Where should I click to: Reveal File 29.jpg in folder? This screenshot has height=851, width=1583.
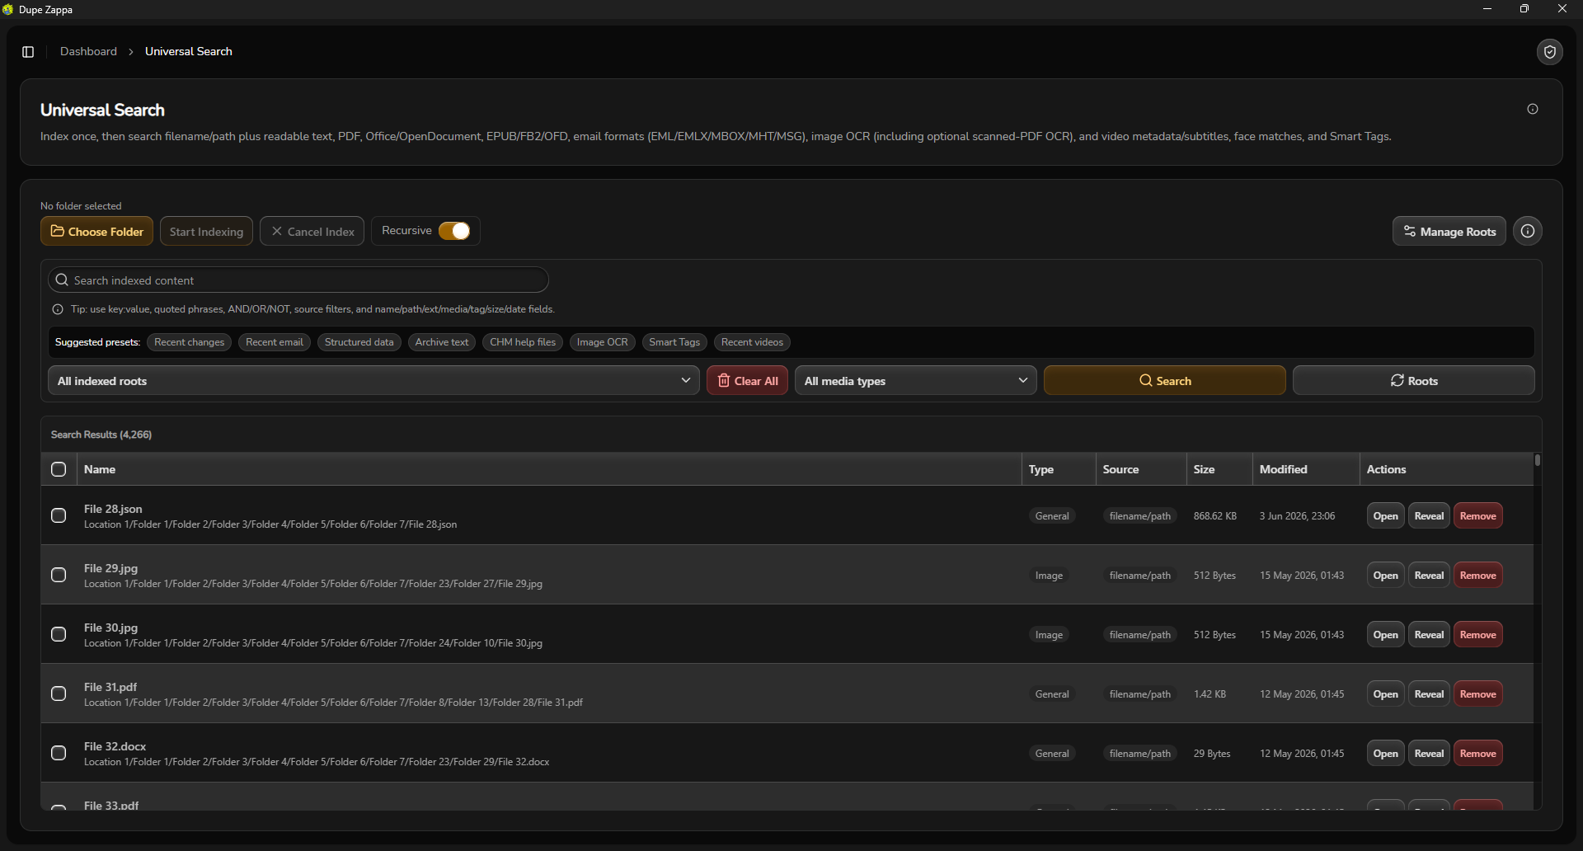coord(1429,576)
